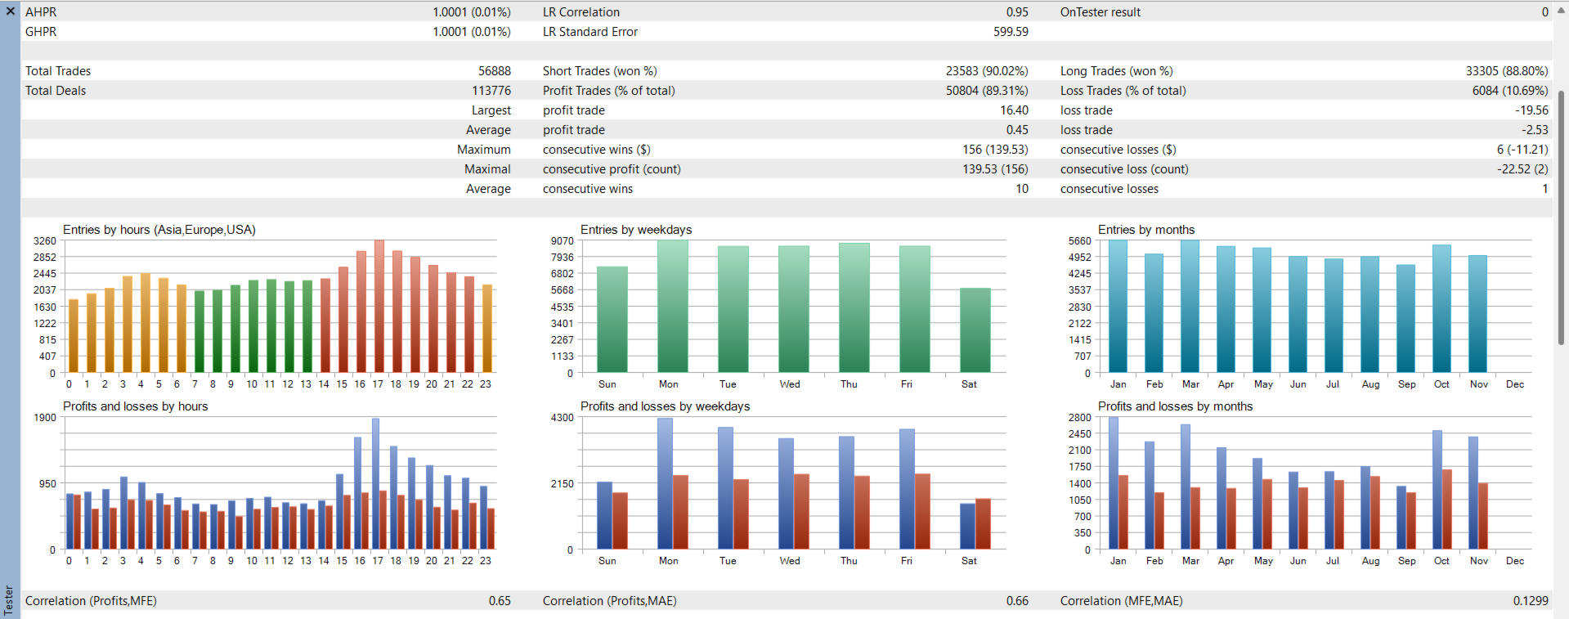This screenshot has height=619, width=1569.
Task: Click the Correlation (Profits,MFE) row
Action: click(268, 601)
